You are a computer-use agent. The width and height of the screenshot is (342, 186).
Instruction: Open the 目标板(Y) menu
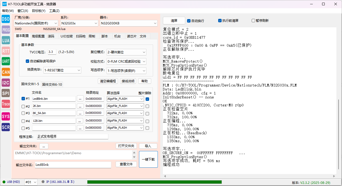pyautogui.click(x=39, y=11)
